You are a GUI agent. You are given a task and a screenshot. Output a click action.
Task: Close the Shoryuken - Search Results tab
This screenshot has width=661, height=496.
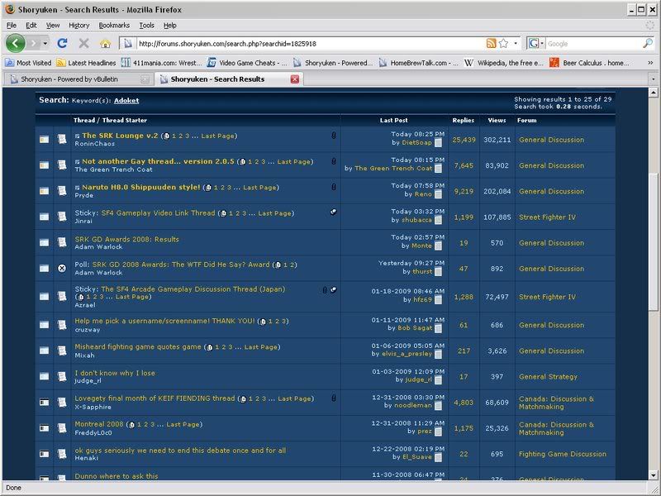pos(295,79)
